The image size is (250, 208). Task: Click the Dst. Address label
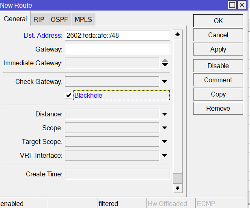click(43, 35)
